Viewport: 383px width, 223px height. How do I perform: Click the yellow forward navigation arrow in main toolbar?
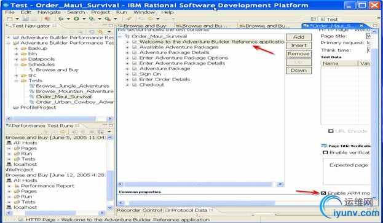(150, 19)
